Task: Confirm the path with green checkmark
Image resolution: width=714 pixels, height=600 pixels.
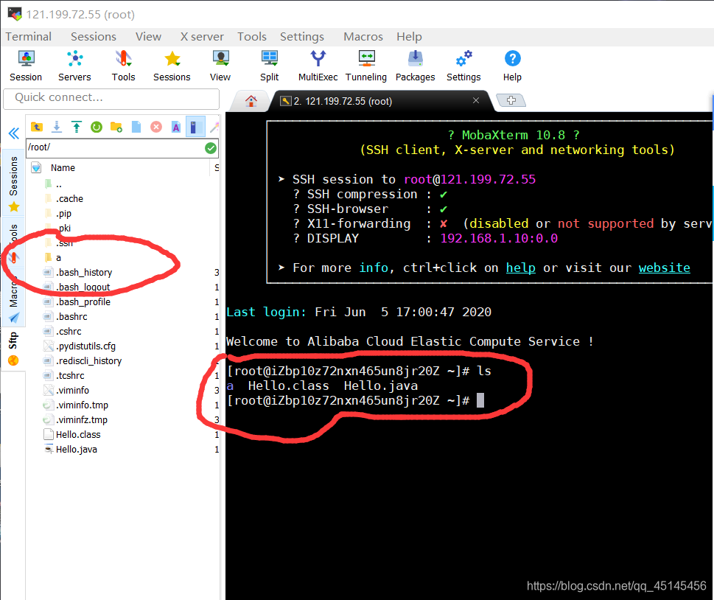Action: coord(211,148)
